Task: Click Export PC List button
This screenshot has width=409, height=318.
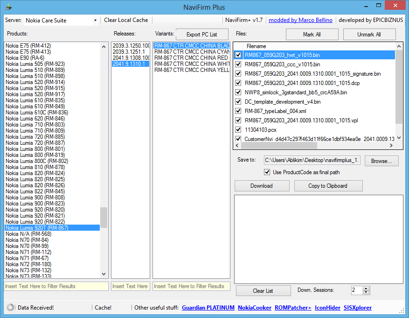Action: point(202,35)
